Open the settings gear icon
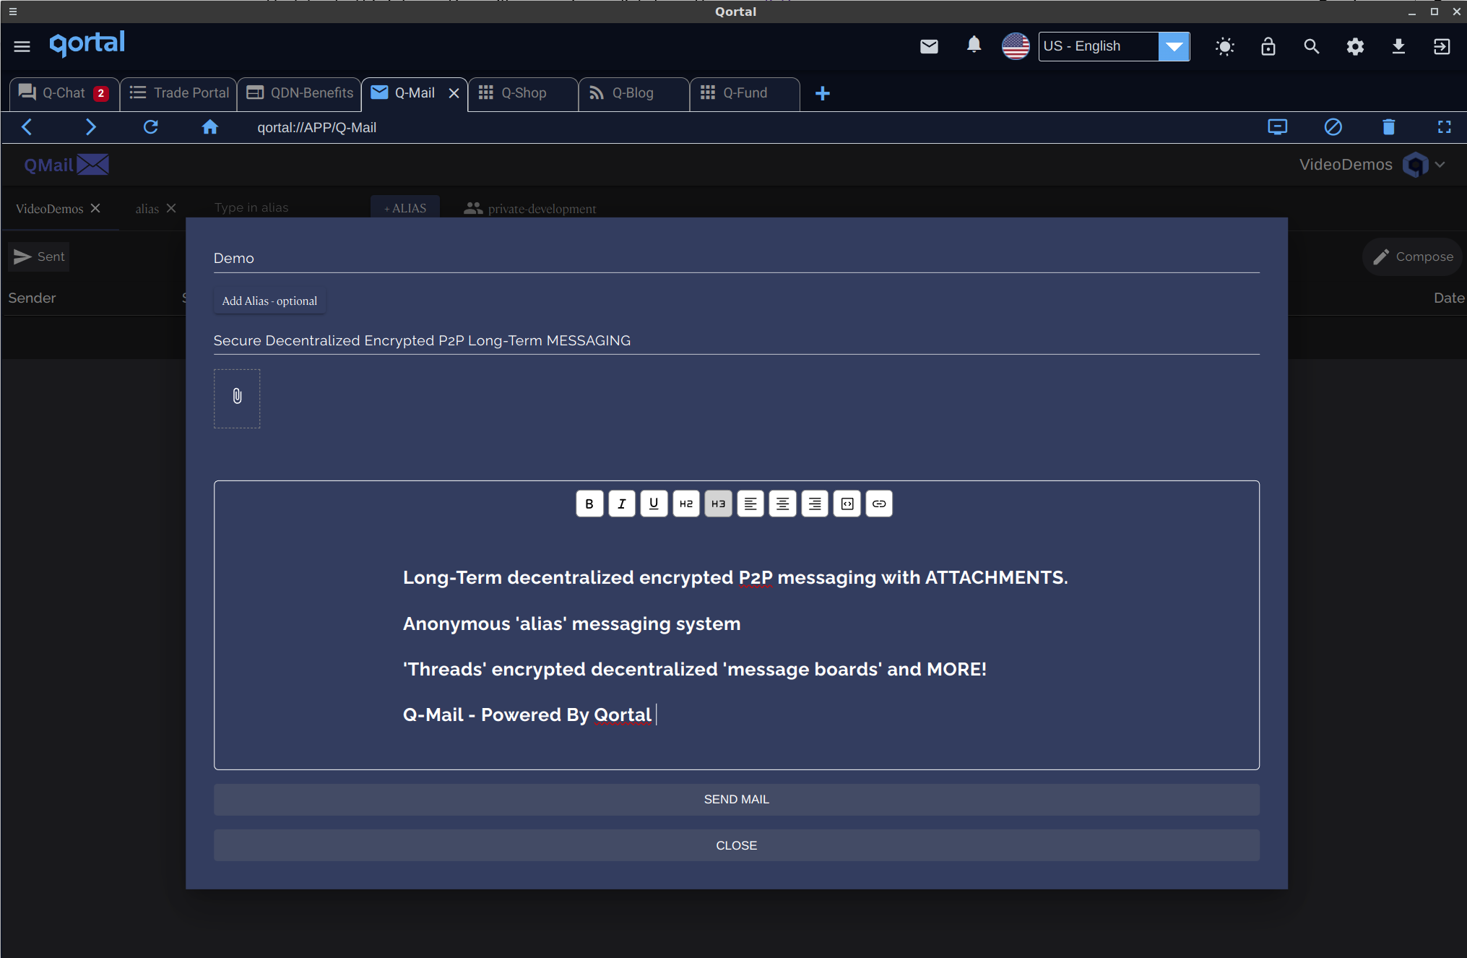Viewport: 1467px width, 958px height. (x=1355, y=46)
